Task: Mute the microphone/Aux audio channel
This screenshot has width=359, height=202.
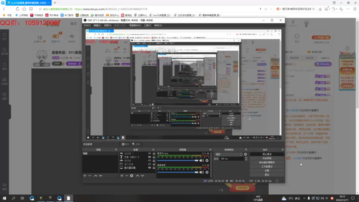Action: coord(201,161)
